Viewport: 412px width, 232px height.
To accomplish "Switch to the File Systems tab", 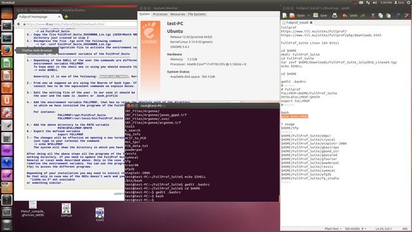I will [197, 14].
